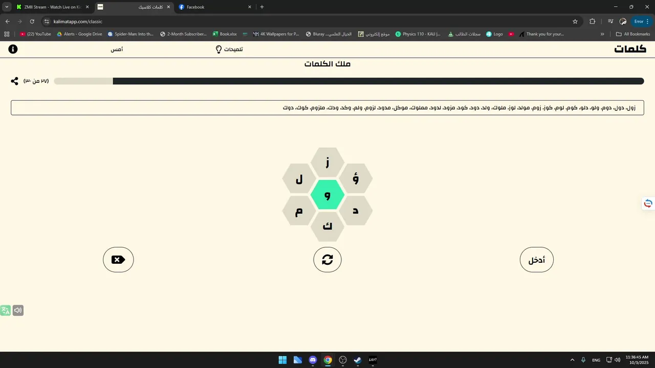Open the Chrome Error menu button
Image resolution: width=655 pixels, height=368 pixels.
[x=642, y=21]
